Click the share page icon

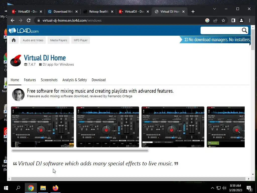215,20
